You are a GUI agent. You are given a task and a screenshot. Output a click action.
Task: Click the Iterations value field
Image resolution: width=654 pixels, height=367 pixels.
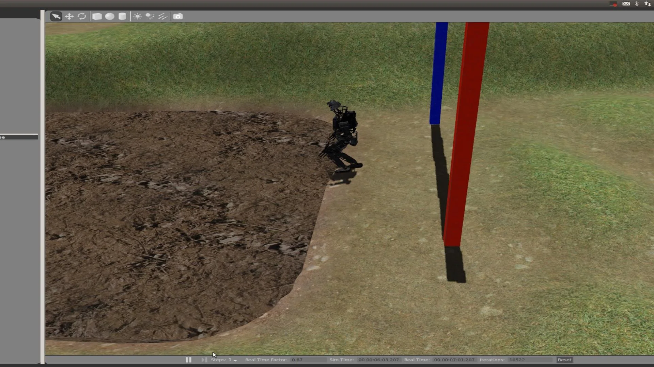(x=530, y=360)
